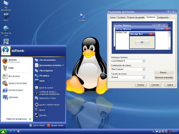This screenshot has width=179, height=134.
Task: Switch to Protector de pantalla tab
Action: point(136,17)
